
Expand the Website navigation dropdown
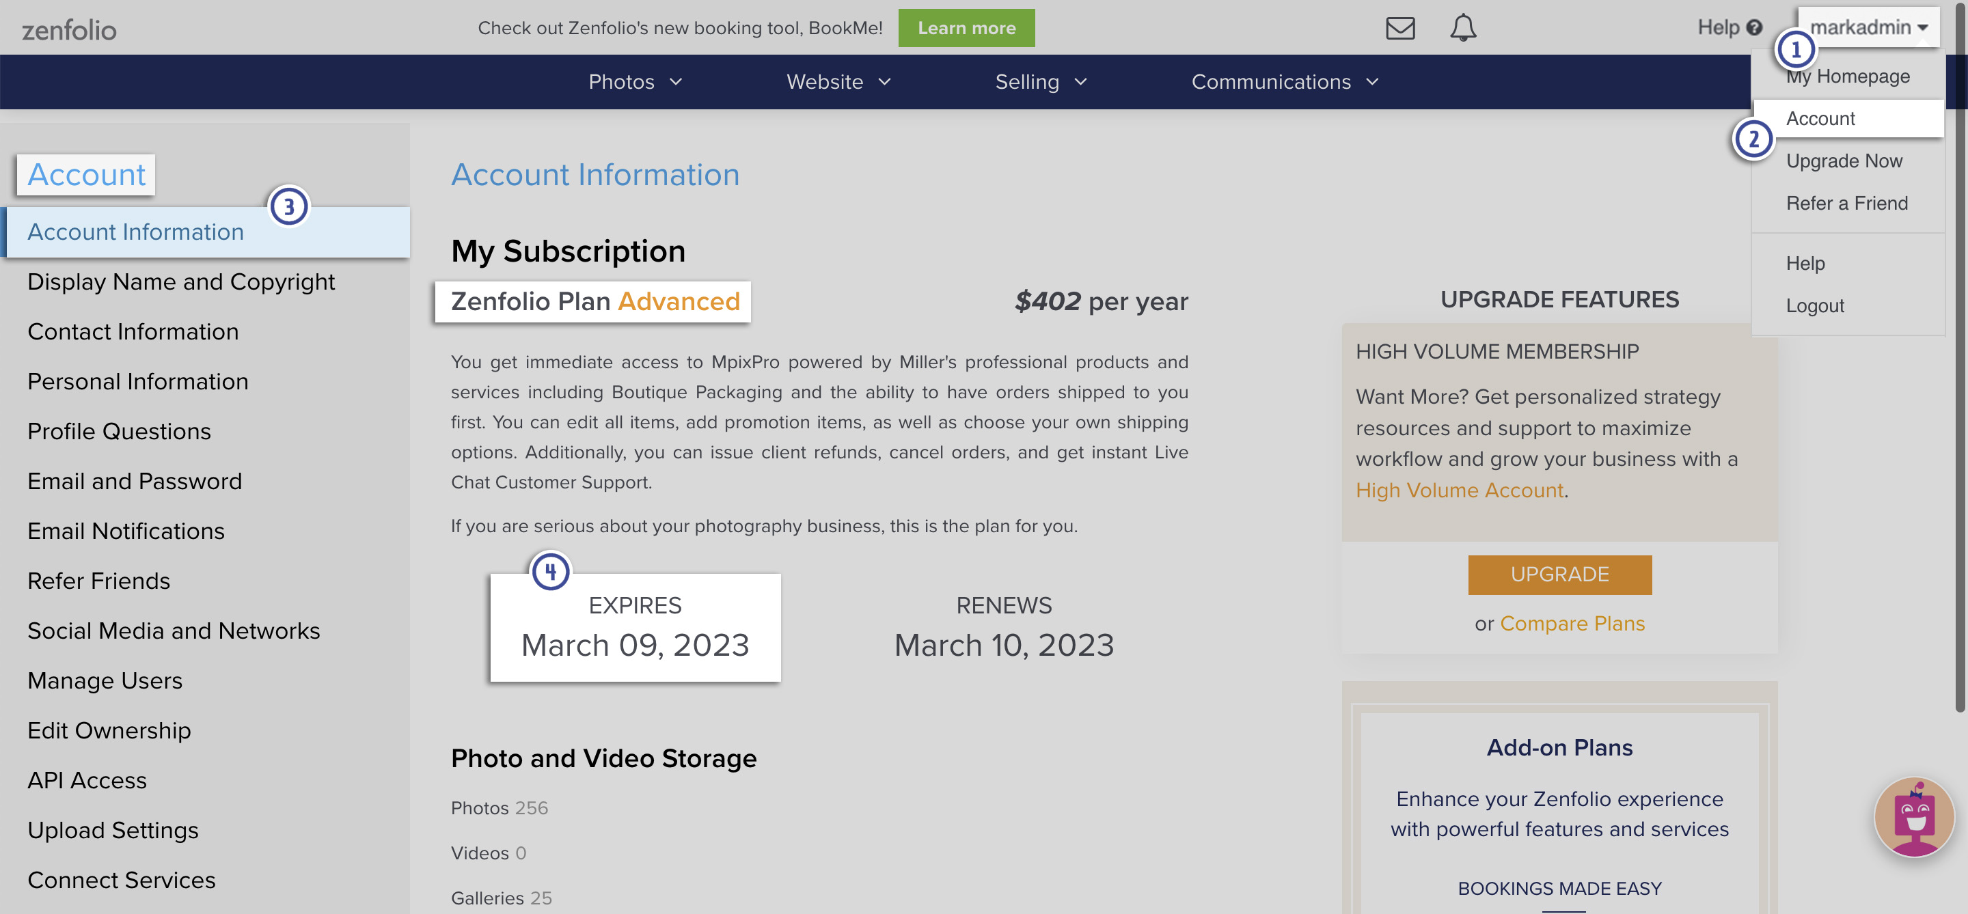coord(839,82)
